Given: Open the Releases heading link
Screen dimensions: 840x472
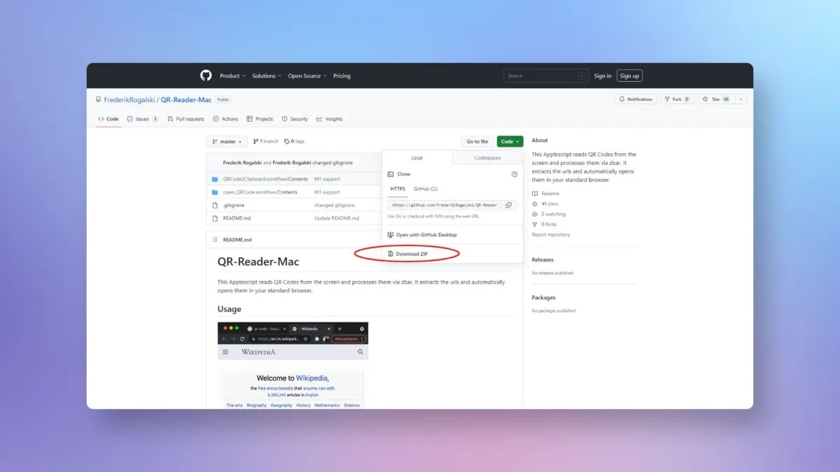Looking at the screenshot, I should pyautogui.click(x=542, y=259).
